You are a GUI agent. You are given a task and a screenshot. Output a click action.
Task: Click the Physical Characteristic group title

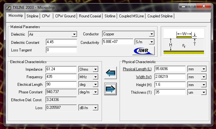coord(139,62)
